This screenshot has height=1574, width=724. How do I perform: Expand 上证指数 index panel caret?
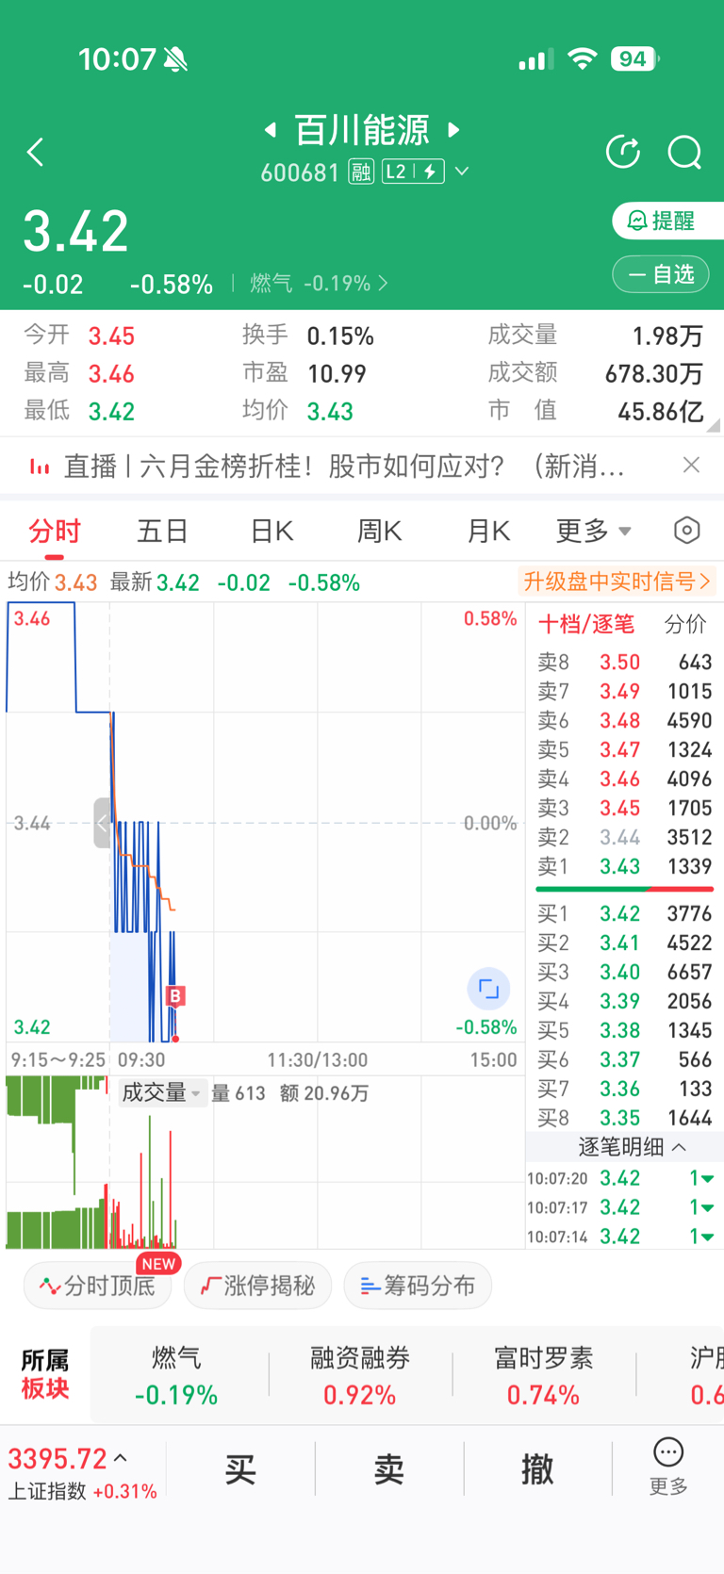tap(121, 1457)
